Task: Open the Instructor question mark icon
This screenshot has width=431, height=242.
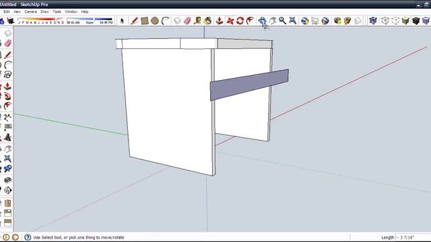Action: click(x=28, y=237)
